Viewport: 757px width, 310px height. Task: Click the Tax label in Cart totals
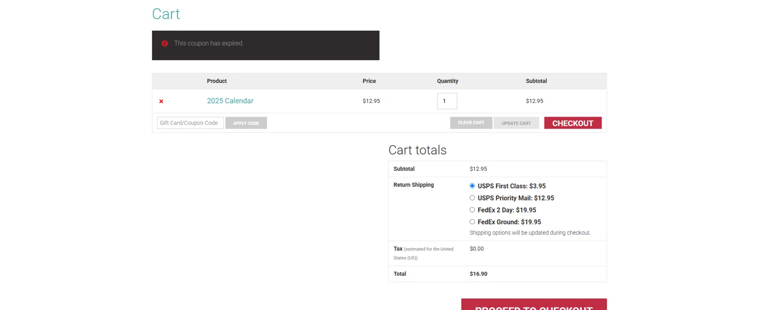[x=398, y=249]
